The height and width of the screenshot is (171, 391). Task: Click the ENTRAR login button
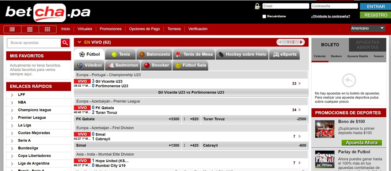(375, 6)
